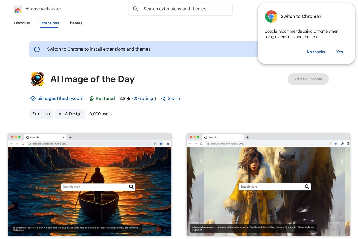This screenshot has width=358, height=239.
Task: Click the Featured award badge icon
Action: [91, 99]
